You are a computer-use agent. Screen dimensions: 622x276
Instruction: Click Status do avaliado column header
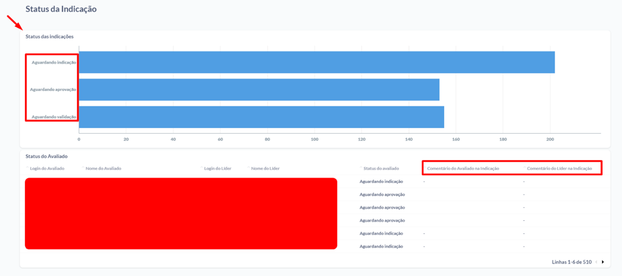tap(381, 168)
